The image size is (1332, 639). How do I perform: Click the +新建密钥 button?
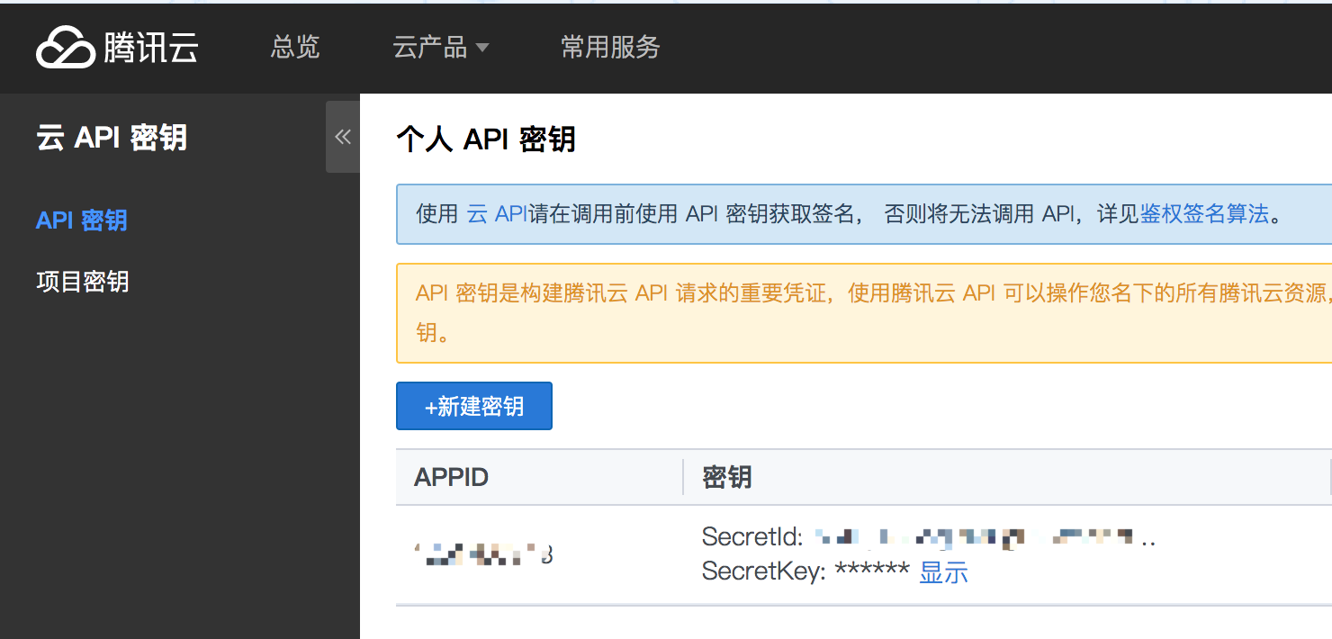(474, 406)
